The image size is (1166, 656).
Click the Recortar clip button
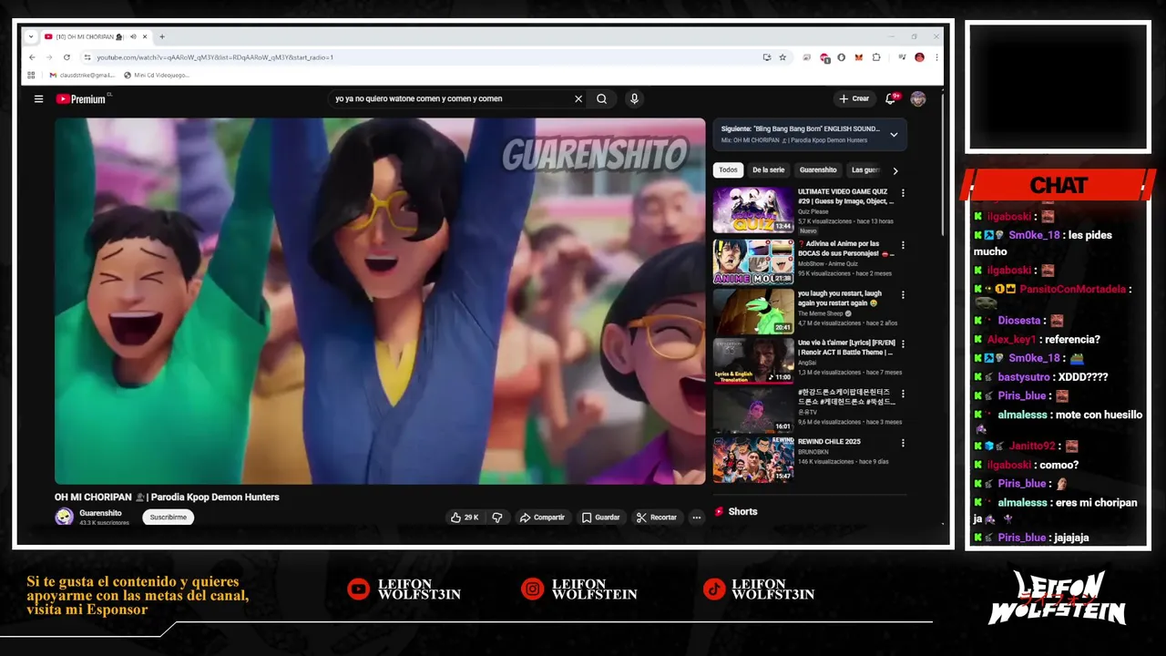coord(657,518)
